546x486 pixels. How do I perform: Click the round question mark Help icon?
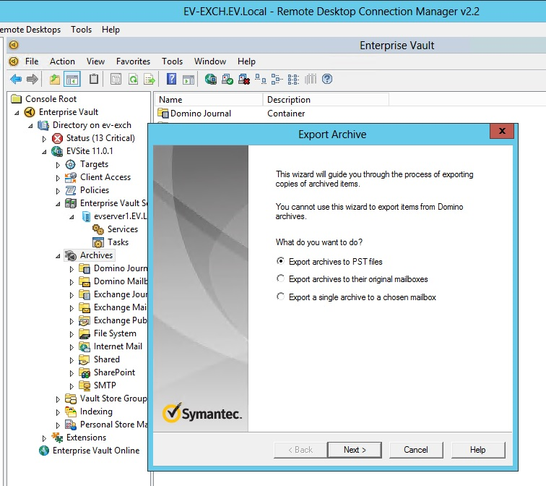point(327,79)
